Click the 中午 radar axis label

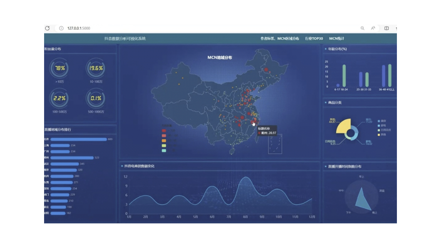click(x=341, y=191)
